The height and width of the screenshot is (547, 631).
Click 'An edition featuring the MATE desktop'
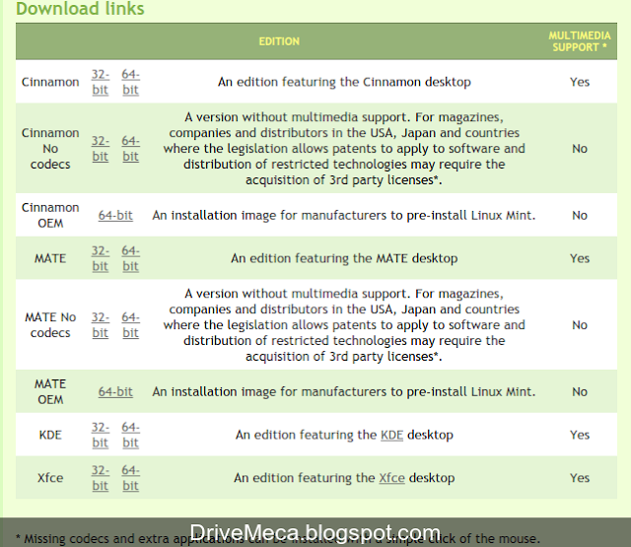(x=344, y=258)
